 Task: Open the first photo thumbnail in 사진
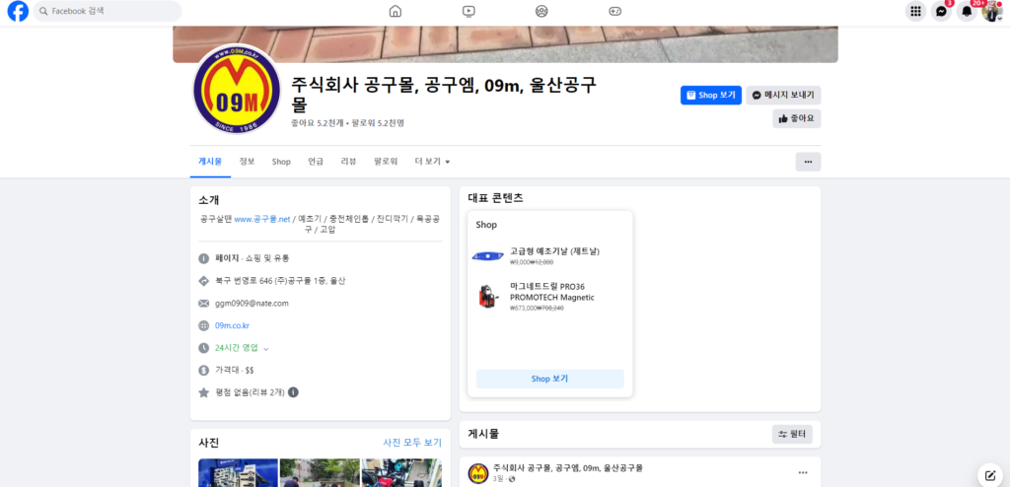[x=238, y=473]
